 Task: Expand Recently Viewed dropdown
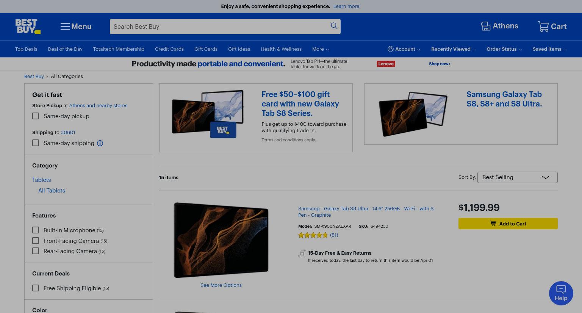click(453, 49)
